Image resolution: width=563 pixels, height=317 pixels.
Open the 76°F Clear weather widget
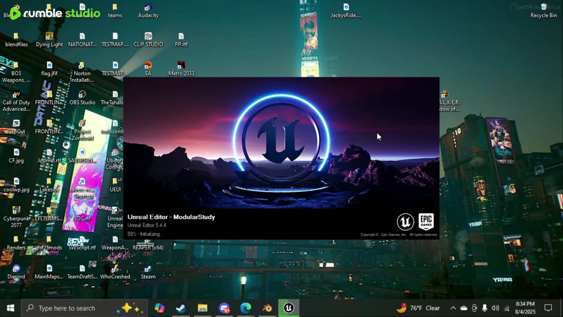point(418,308)
